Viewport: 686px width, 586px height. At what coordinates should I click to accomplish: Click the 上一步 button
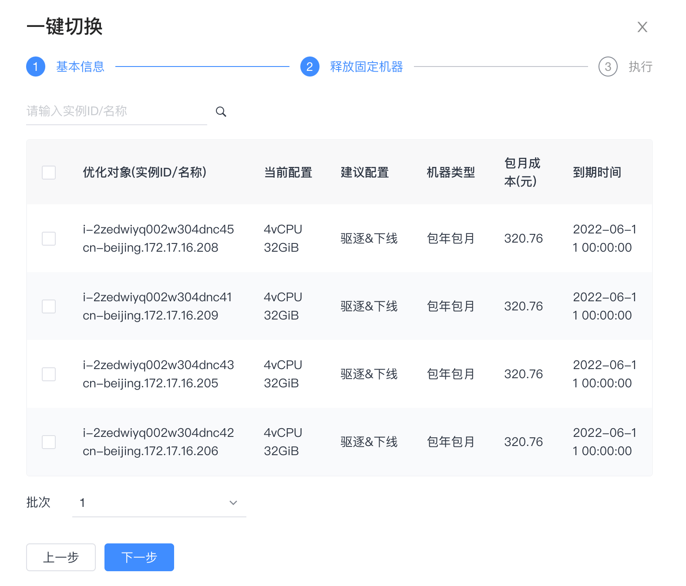[61, 557]
